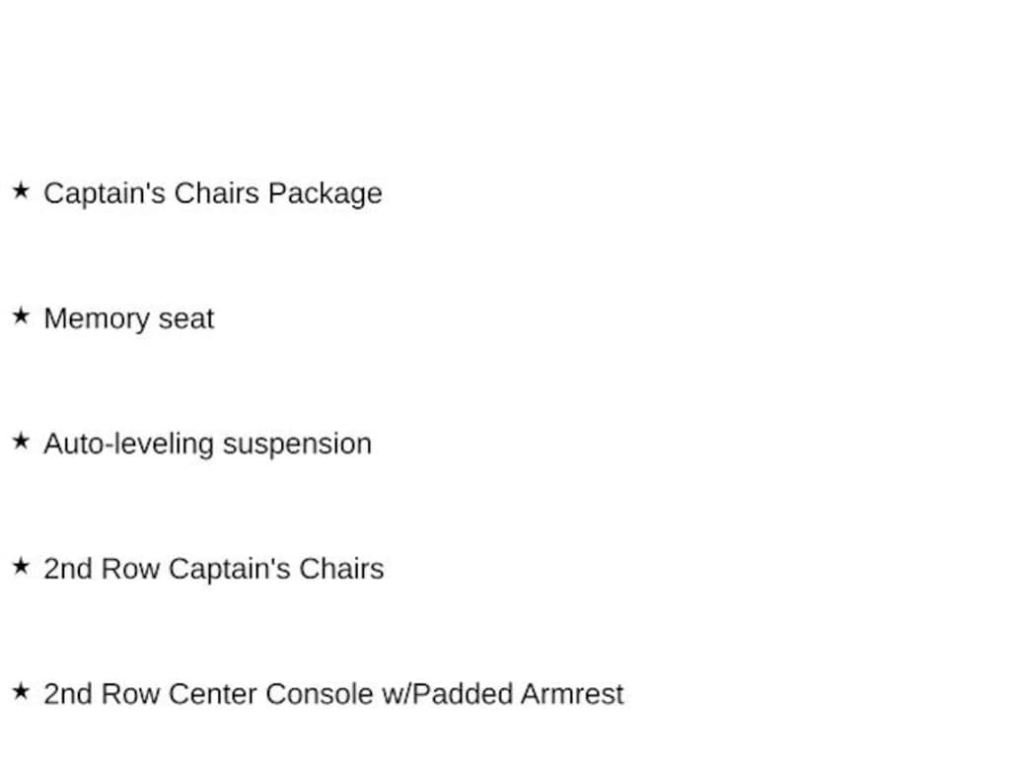This screenshot has width=1010, height=757.
Task: Click Chairs in the 2nd Row Captain's Chairs item
Action: tap(341, 569)
